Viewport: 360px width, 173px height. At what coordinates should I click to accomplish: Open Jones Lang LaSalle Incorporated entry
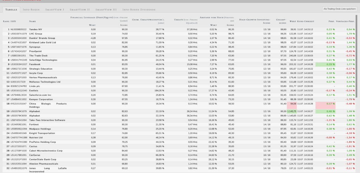coord(48,169)
